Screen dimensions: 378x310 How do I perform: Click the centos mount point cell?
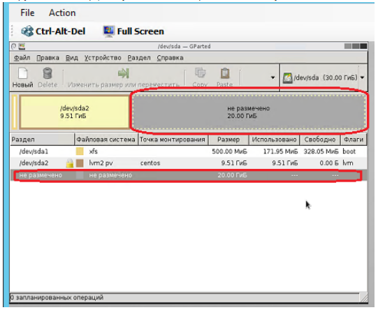point(150,163)
